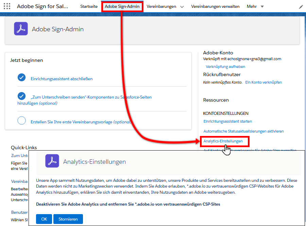The width and height of the screenshot is (306, 226).
Task: Click checkmark beside Einrichtungsassistent abschließen
Action: (x=21, y=77)
